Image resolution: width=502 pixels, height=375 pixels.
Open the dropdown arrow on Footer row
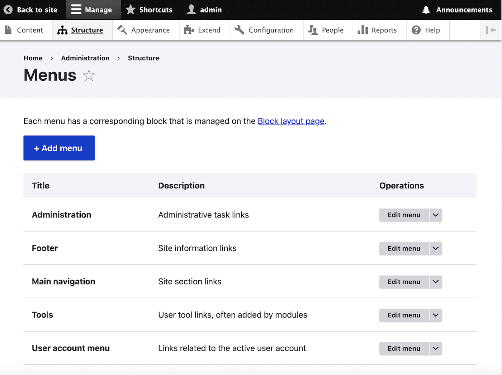coord(435,248)
